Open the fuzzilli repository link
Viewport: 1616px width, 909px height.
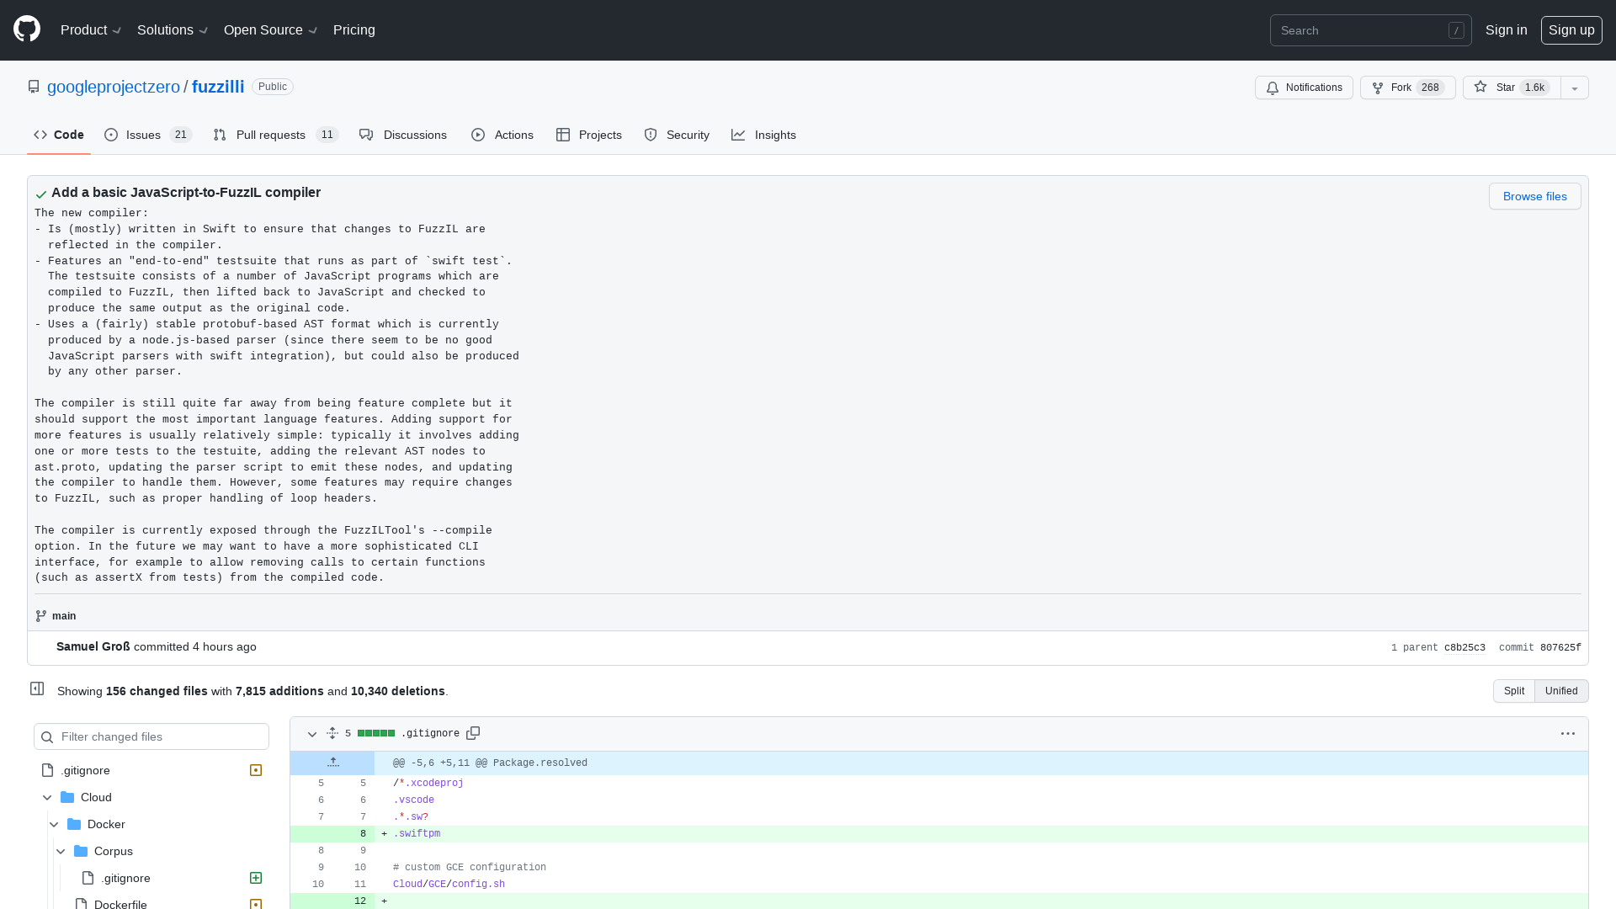pyautogui.click(x=218, y=87)
